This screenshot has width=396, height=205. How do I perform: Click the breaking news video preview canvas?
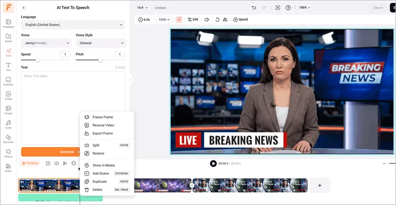(x=282, y=91)
